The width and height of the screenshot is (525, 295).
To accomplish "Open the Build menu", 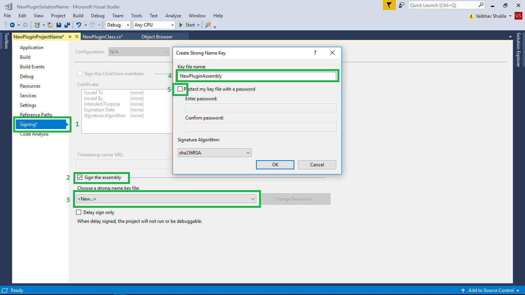I will (x=78, y=16).
